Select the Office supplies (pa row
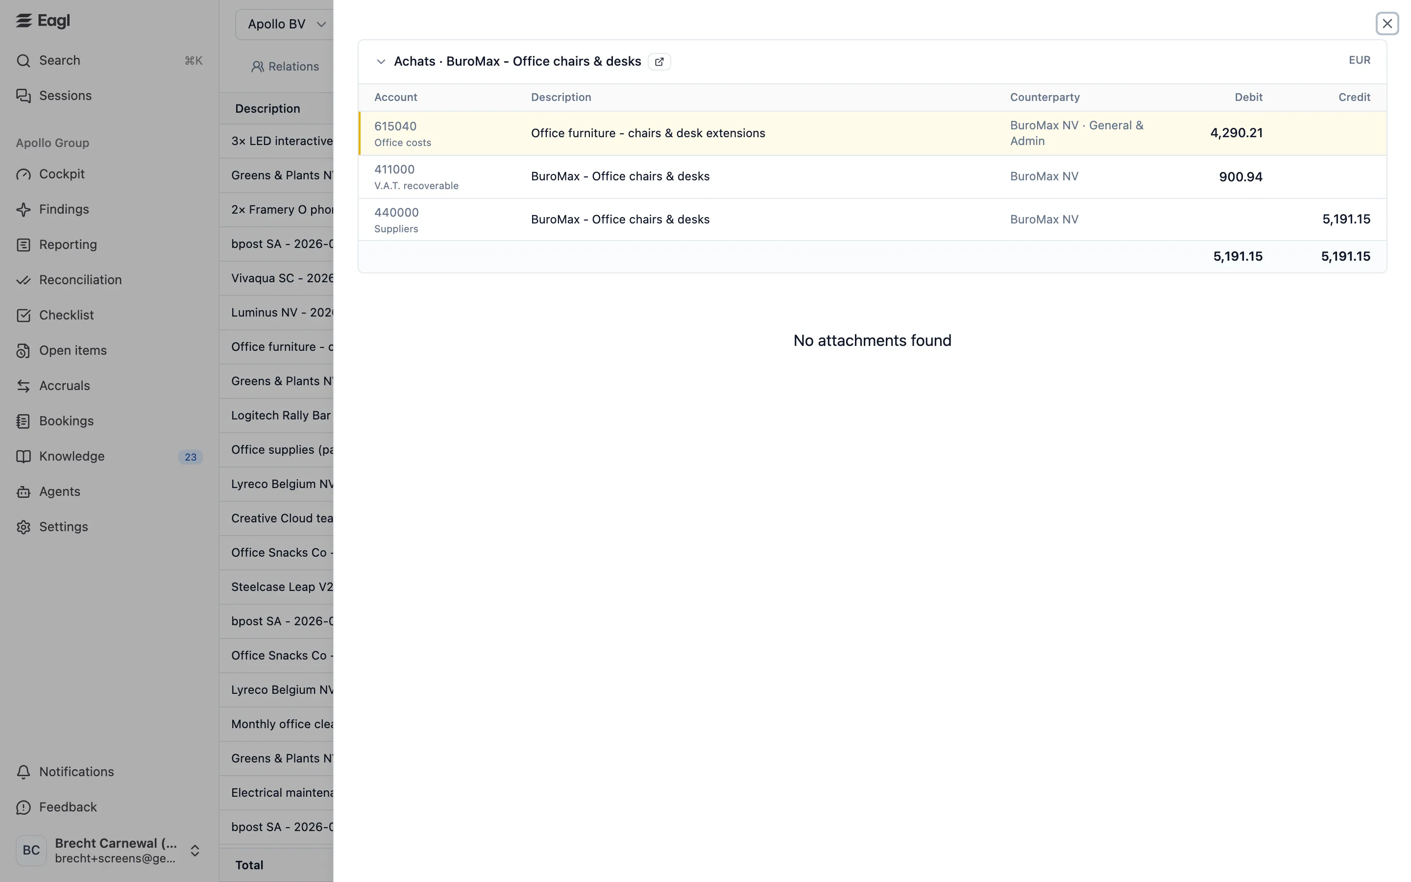The width and height of the screenshot is (1411, 882). [x=276, y=450]
